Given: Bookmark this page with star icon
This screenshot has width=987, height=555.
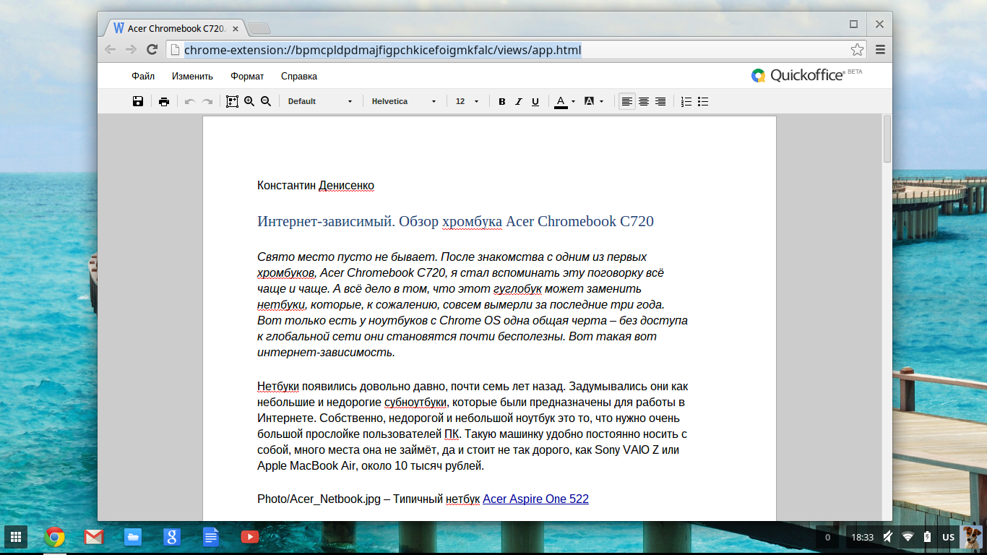Looking at the screenshot, I should 857,50.
